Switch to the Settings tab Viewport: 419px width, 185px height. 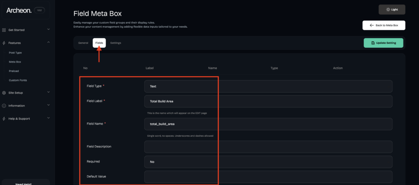115,43
